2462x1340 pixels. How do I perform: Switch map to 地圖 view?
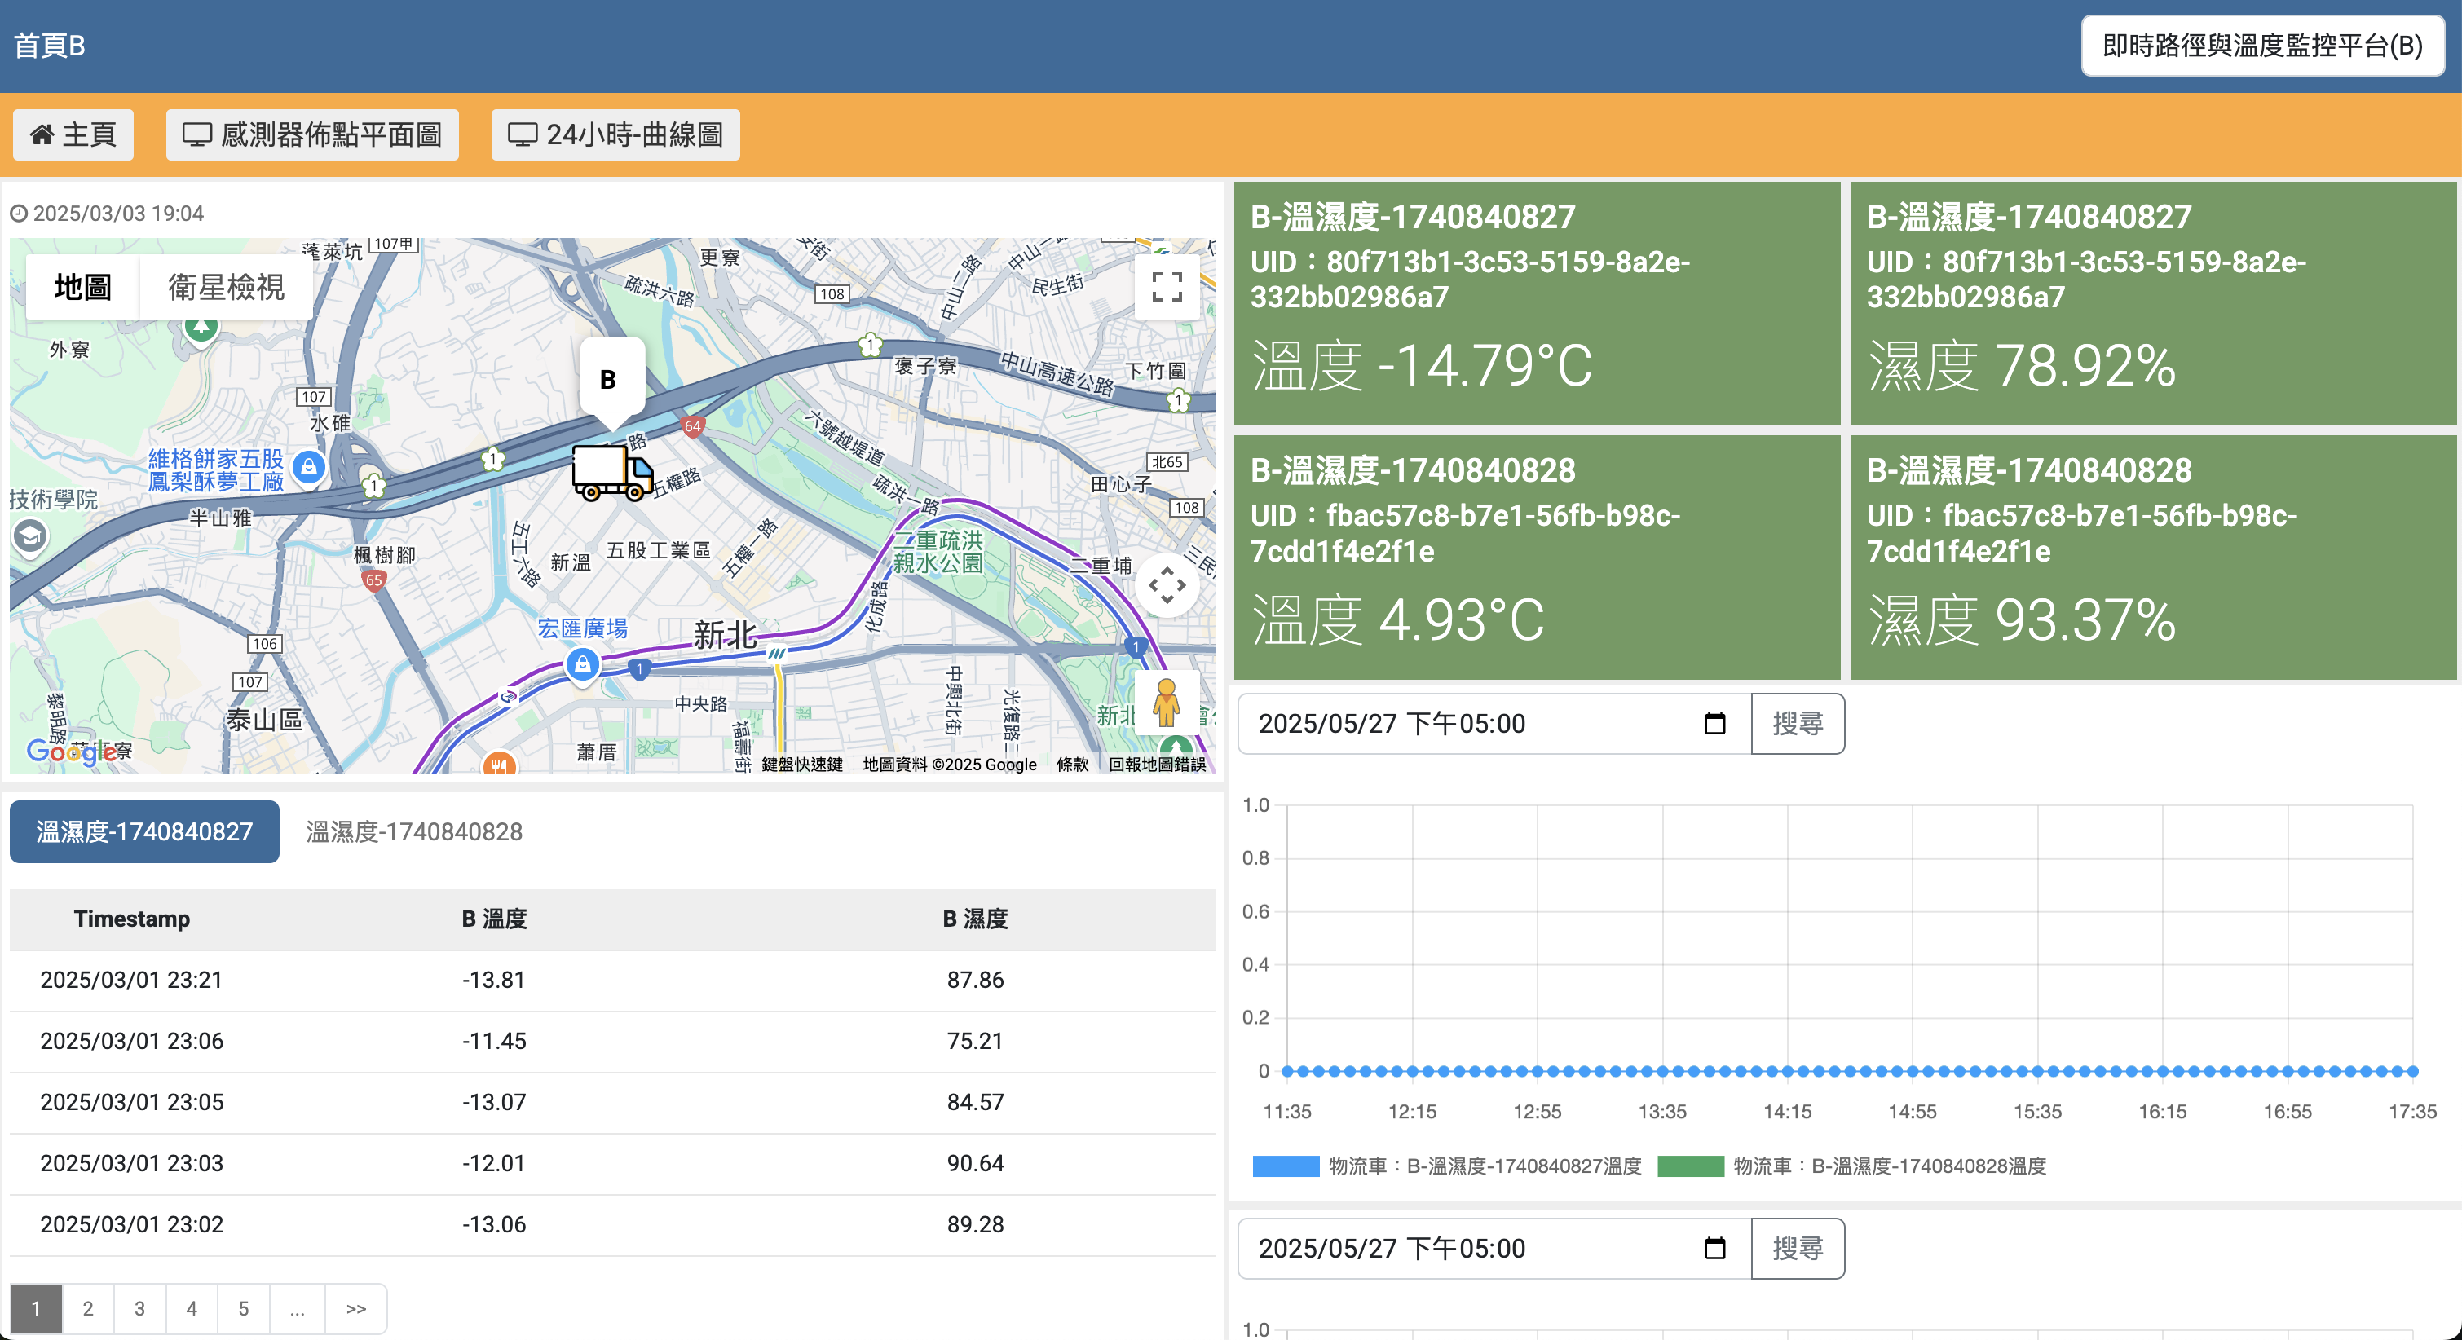83,287
